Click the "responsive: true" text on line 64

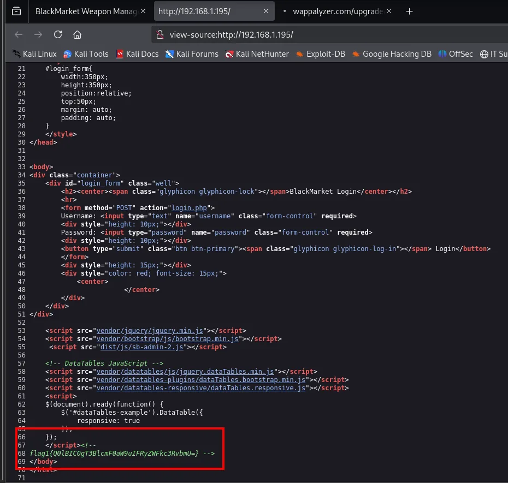click(x=109, y=421)
